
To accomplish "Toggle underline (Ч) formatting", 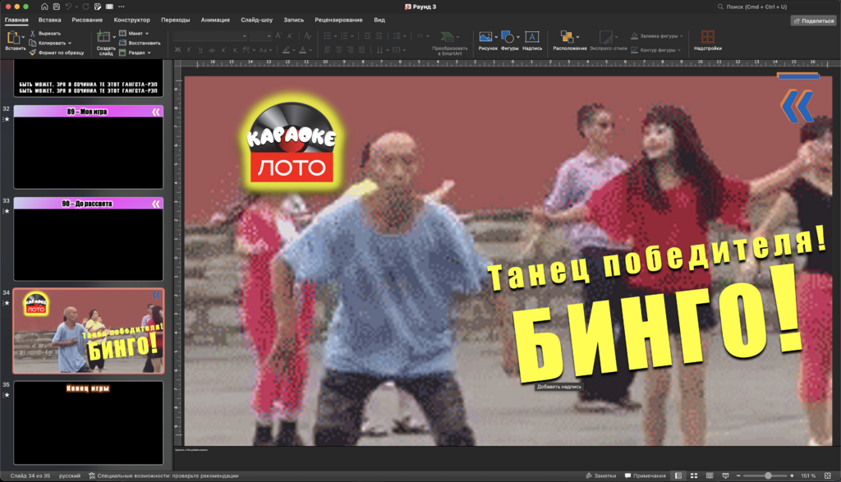I will pos(200,50).
